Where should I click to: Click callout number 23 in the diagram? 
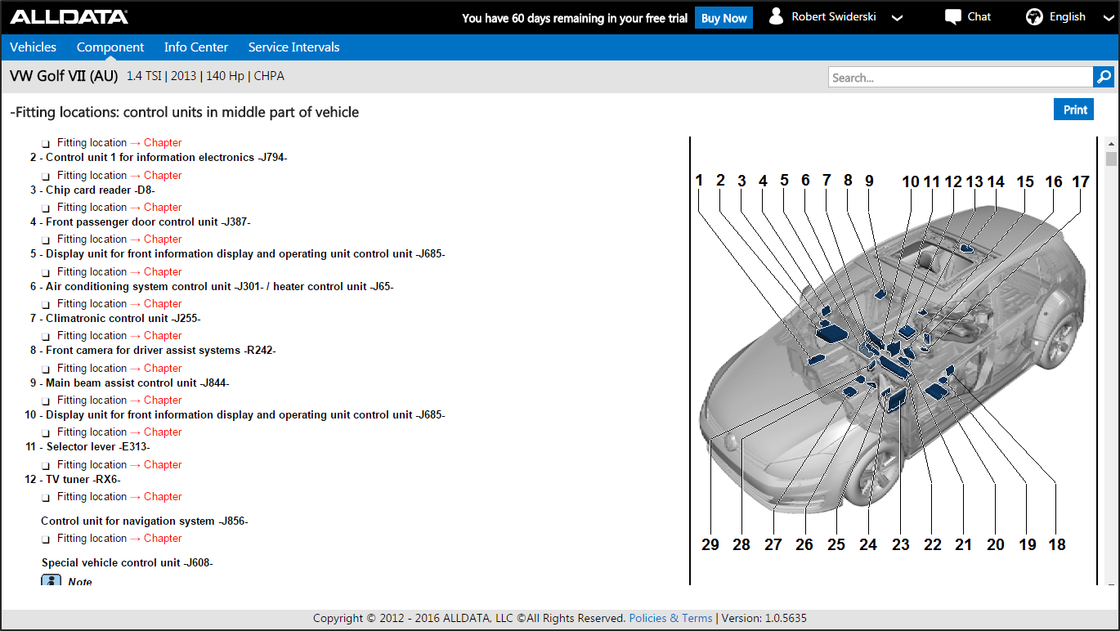coord(900,544)
